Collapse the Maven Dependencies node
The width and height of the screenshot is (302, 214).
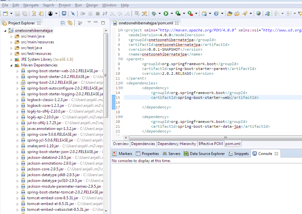click(12, 65)
